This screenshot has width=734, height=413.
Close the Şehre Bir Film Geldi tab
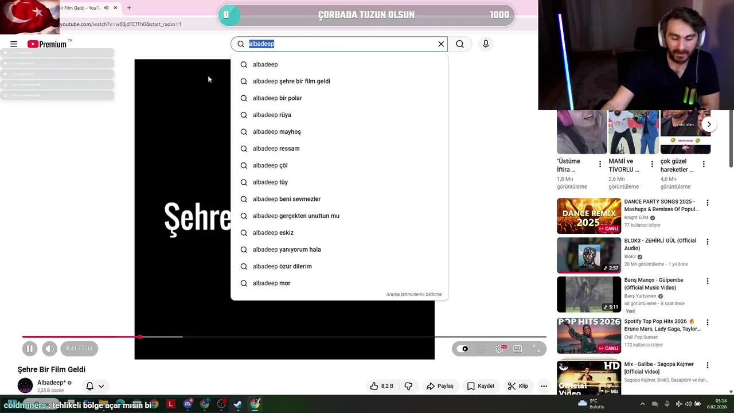click(x=115, y=8)
